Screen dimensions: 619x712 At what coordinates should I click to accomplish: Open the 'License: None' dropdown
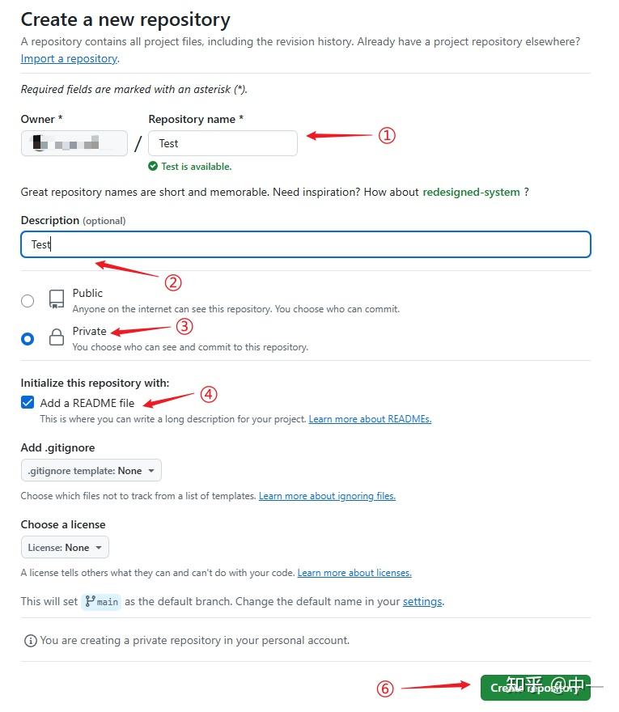(65, 547)
